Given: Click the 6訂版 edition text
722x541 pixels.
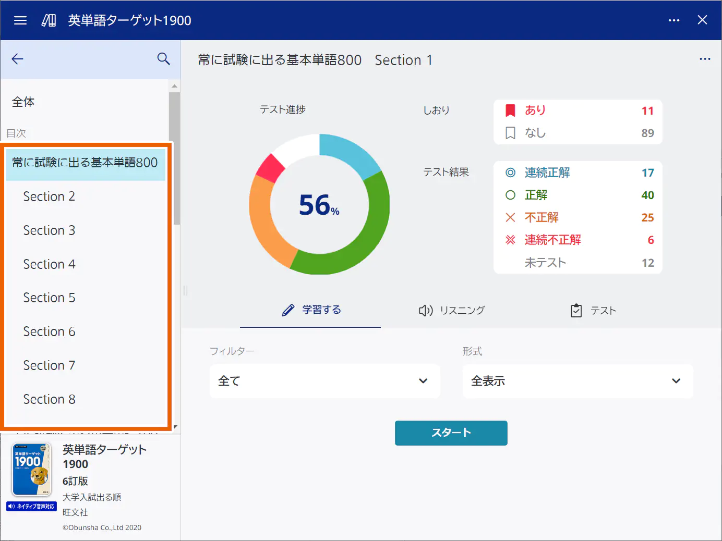Looking at the screenshot, I should [x=75, y=481].
